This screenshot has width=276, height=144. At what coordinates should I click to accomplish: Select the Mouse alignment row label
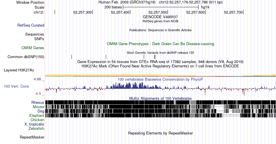[38, 107]
